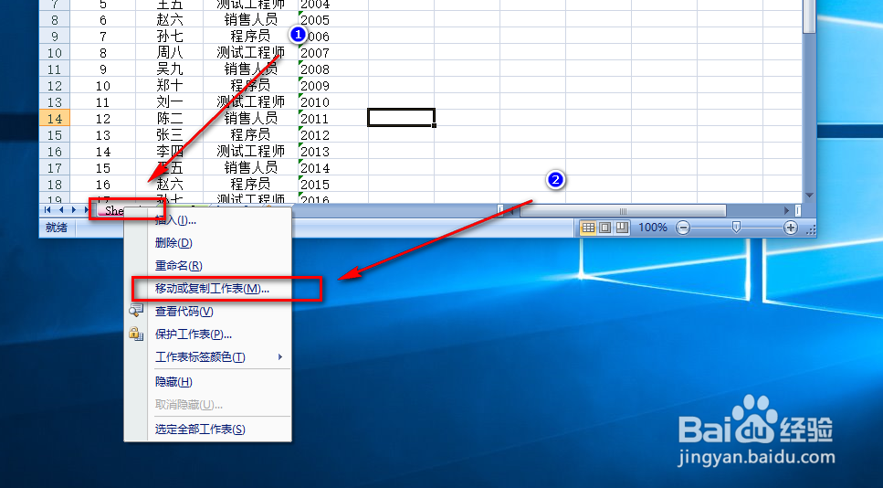Click horizontal scrollbar right arrow
The width and height of the screenshot is (883, 488).
(x=787, y=211)
